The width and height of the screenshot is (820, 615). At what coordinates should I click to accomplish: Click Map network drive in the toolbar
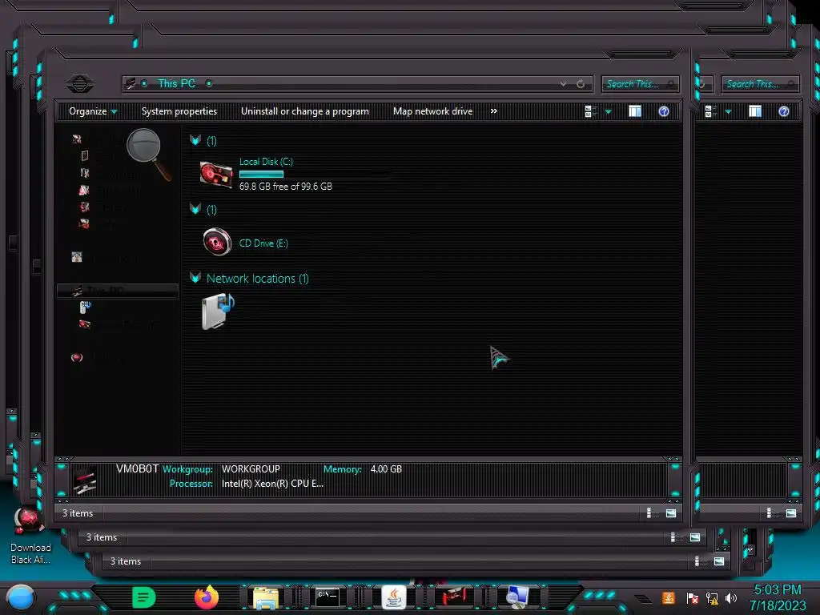432,111
